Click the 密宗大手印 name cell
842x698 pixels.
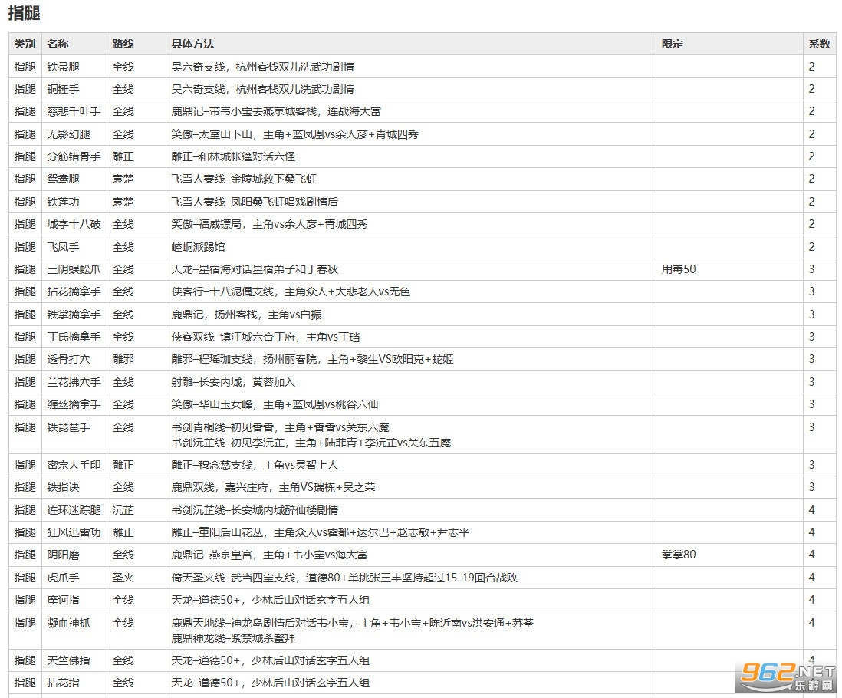74,465
